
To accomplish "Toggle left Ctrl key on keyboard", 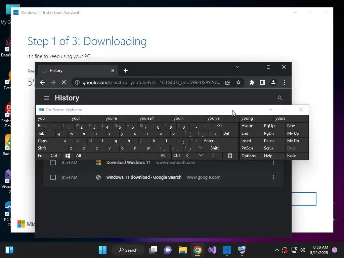I will [55, 156].
